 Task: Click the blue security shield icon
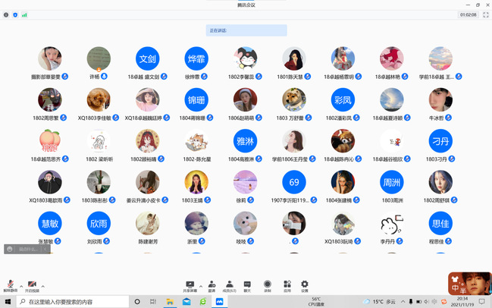tap(15, 14)
